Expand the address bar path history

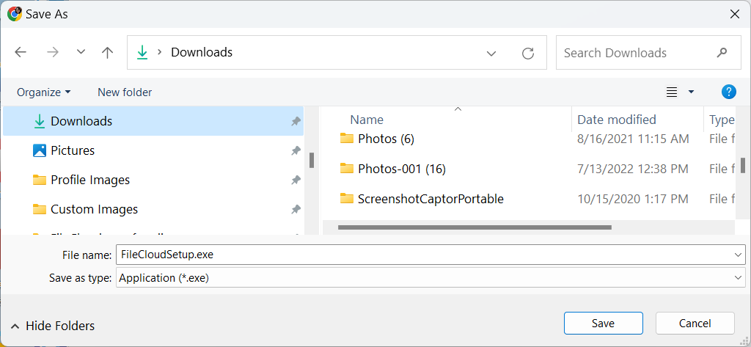[492, 53]
